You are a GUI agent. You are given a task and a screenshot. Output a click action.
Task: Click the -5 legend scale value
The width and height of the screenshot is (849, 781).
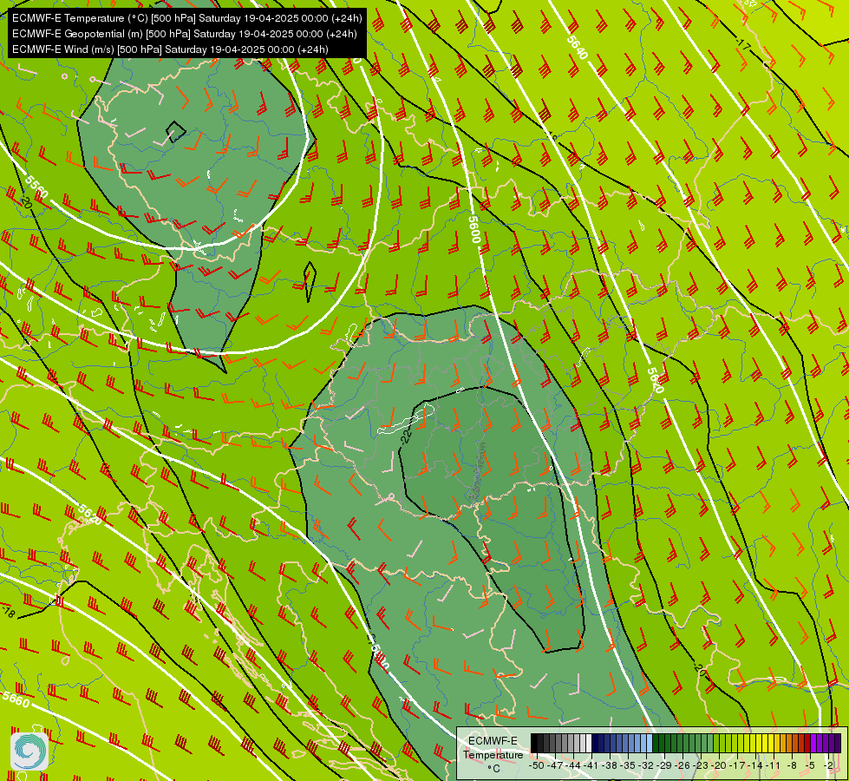(x=809, y=765)
